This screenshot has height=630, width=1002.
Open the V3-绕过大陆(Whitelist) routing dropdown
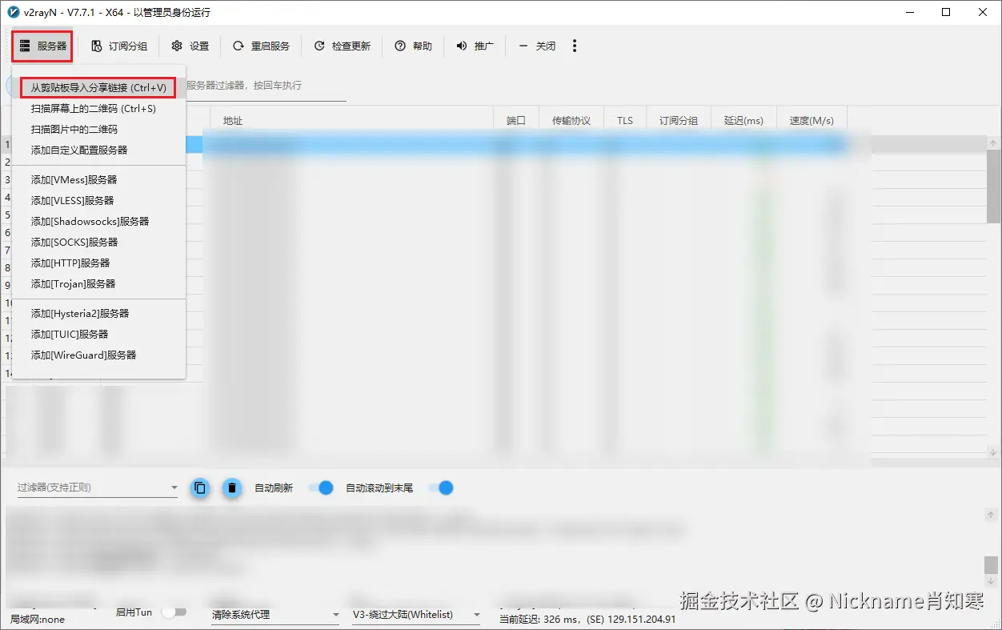click(x=416, y=615)
